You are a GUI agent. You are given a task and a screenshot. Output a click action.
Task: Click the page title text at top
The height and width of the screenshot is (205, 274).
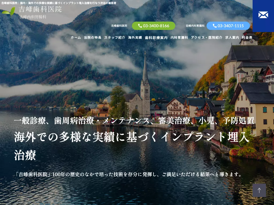click(x=59, y=3)
